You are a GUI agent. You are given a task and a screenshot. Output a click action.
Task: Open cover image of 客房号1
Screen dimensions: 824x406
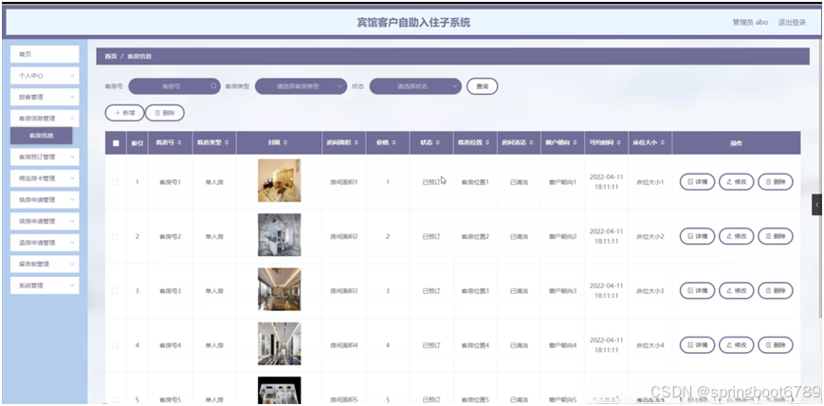279,181
